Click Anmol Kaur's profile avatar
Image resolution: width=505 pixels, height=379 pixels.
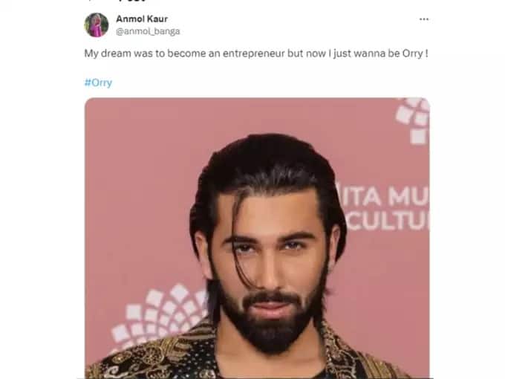pyautogui.click(x=97, y=25)
